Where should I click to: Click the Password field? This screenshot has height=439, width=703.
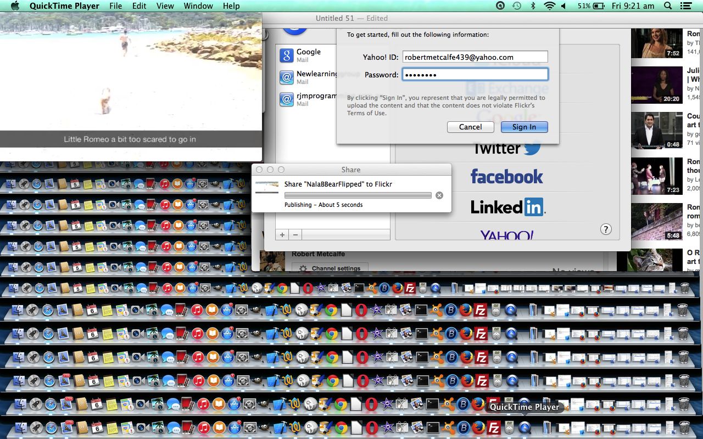475,75
